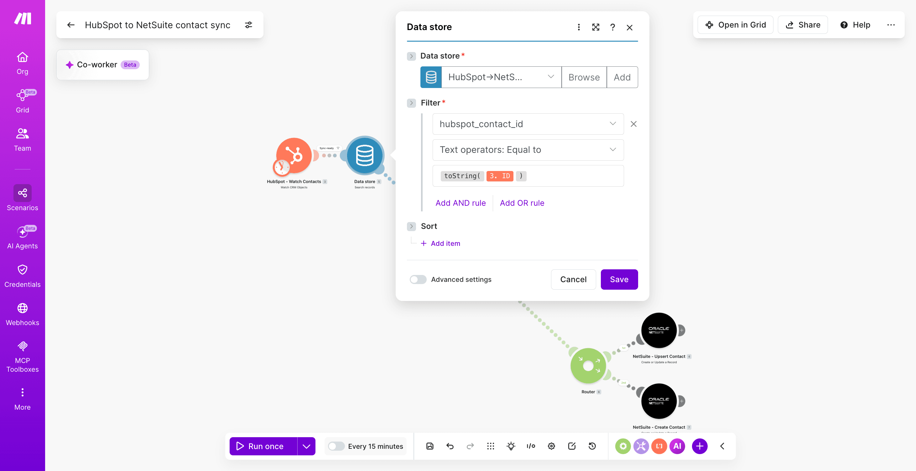Click the redo icon
Image resolution: width=916 pixels, height=471 pixels.
click(x=470, y=446)
